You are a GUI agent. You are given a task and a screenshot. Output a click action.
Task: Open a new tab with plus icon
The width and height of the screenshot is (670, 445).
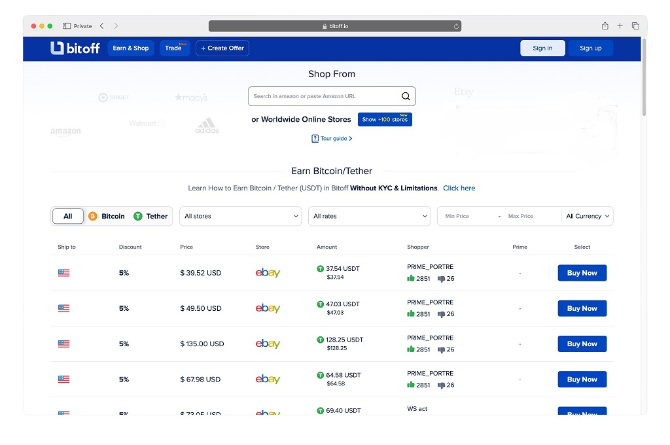(x=620, y=26)
